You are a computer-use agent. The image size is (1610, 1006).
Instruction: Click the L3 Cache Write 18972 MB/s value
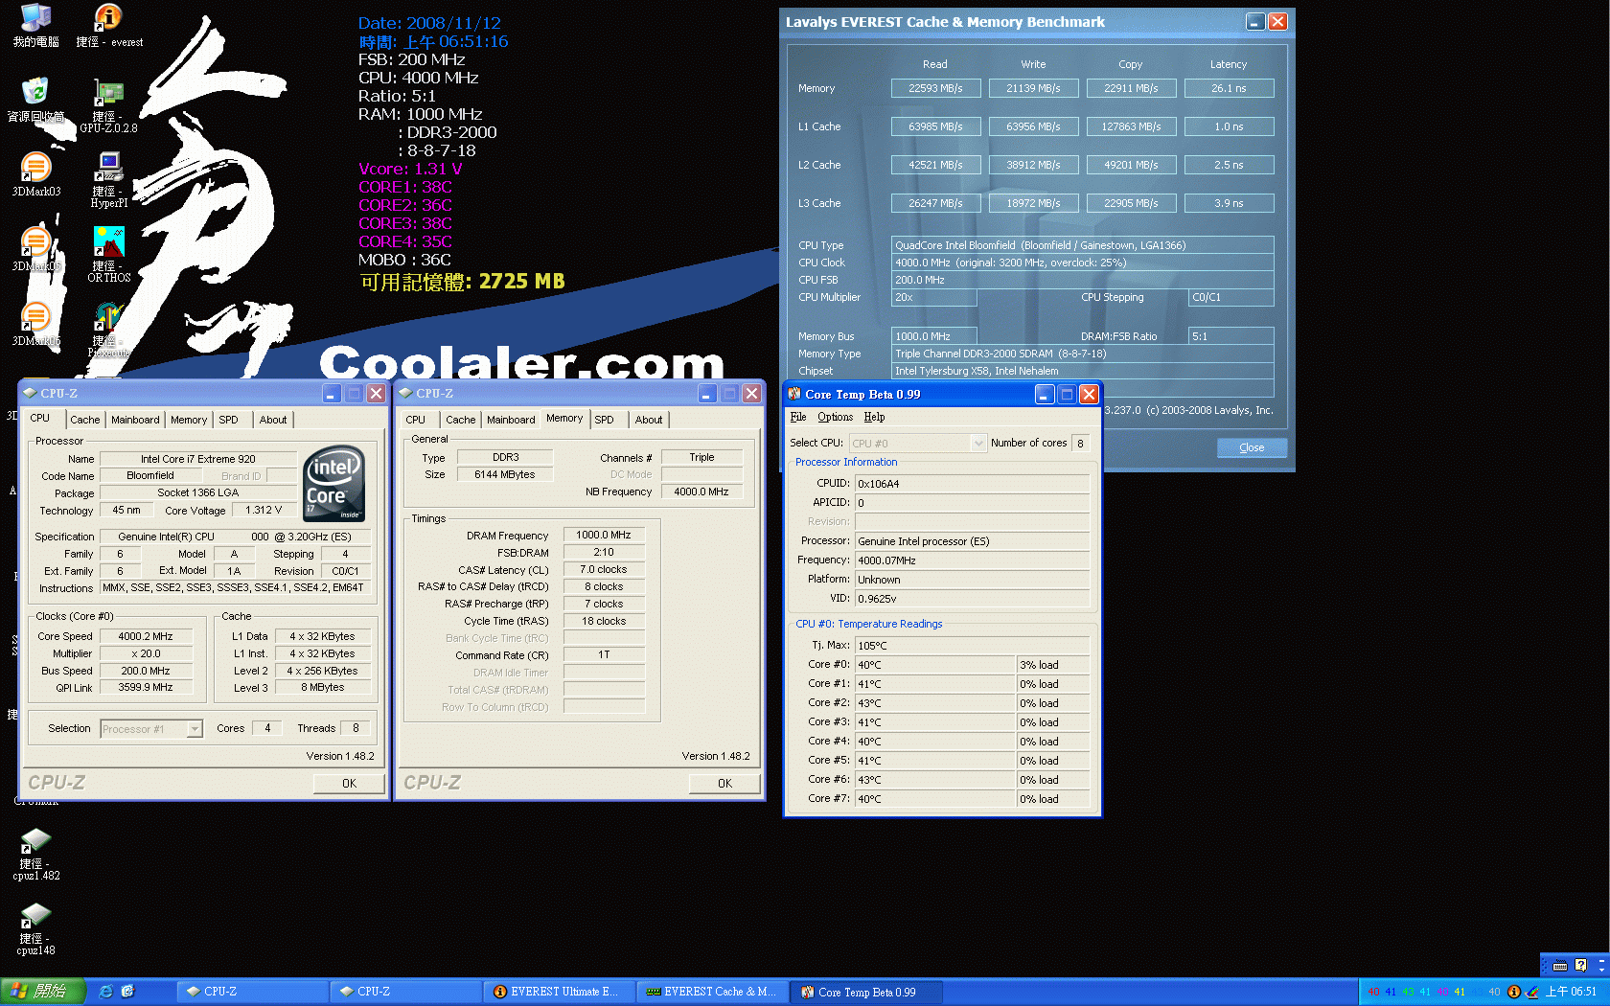coord(1033,203)
